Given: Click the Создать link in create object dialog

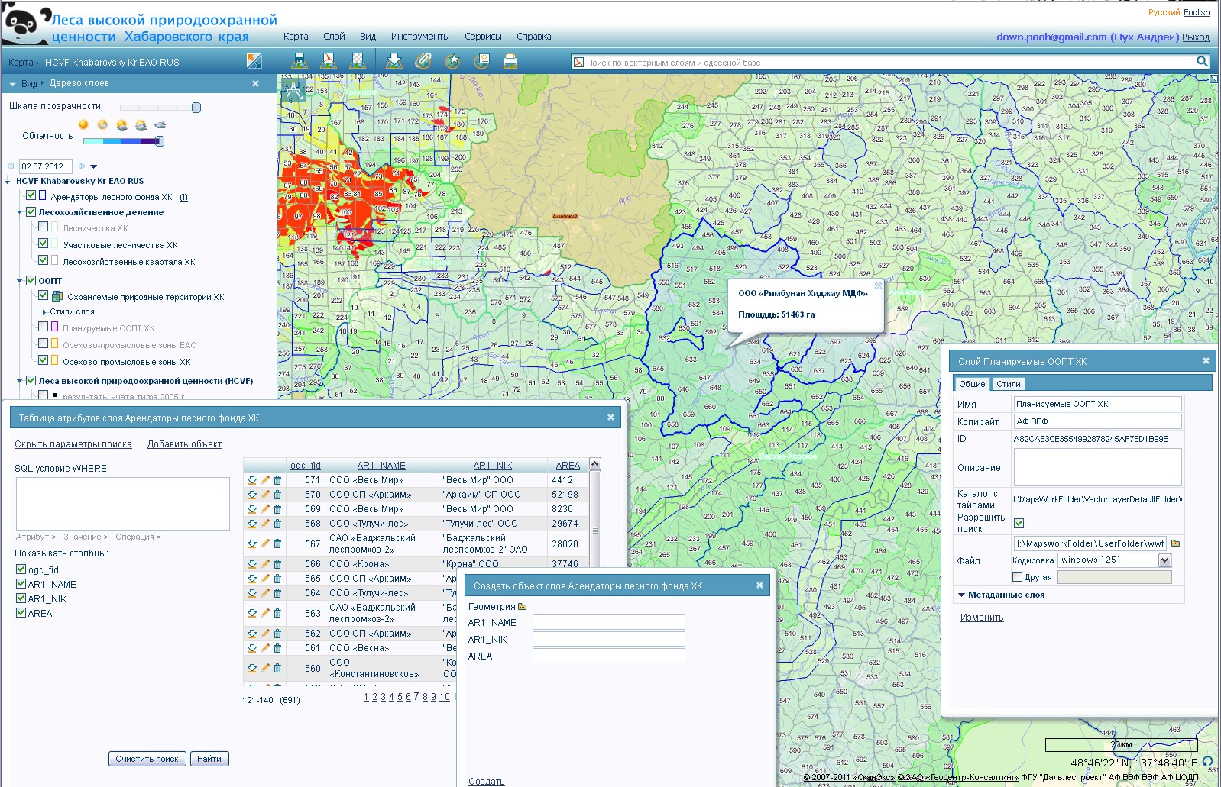Looking at the screenshot, I should [486, 782].
